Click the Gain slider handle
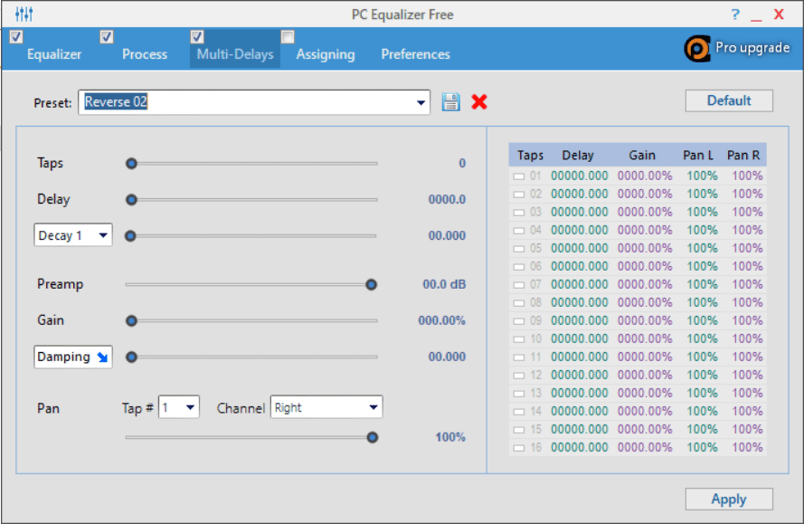804x524 pixels. [131, 320]
